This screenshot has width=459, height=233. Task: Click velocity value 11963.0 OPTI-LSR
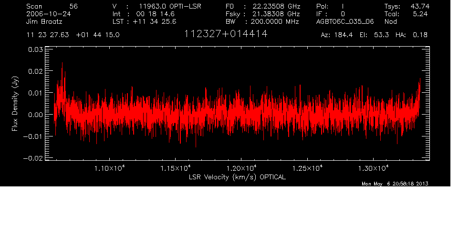170,6
